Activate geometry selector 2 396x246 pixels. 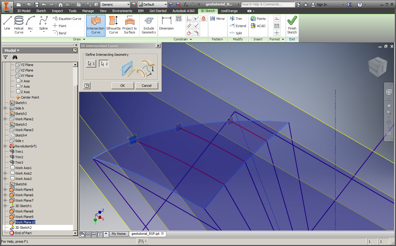click(x=104, y=64)
